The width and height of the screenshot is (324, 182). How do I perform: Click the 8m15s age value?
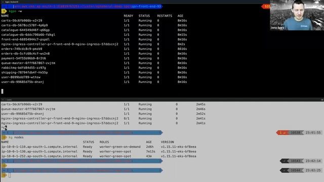click(182, 35)
